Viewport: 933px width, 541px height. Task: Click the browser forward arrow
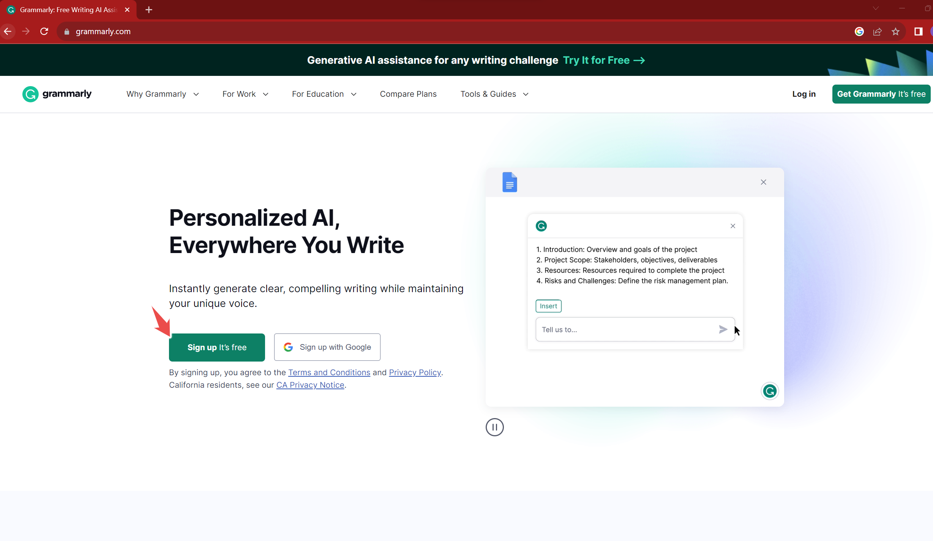point(26,31)
